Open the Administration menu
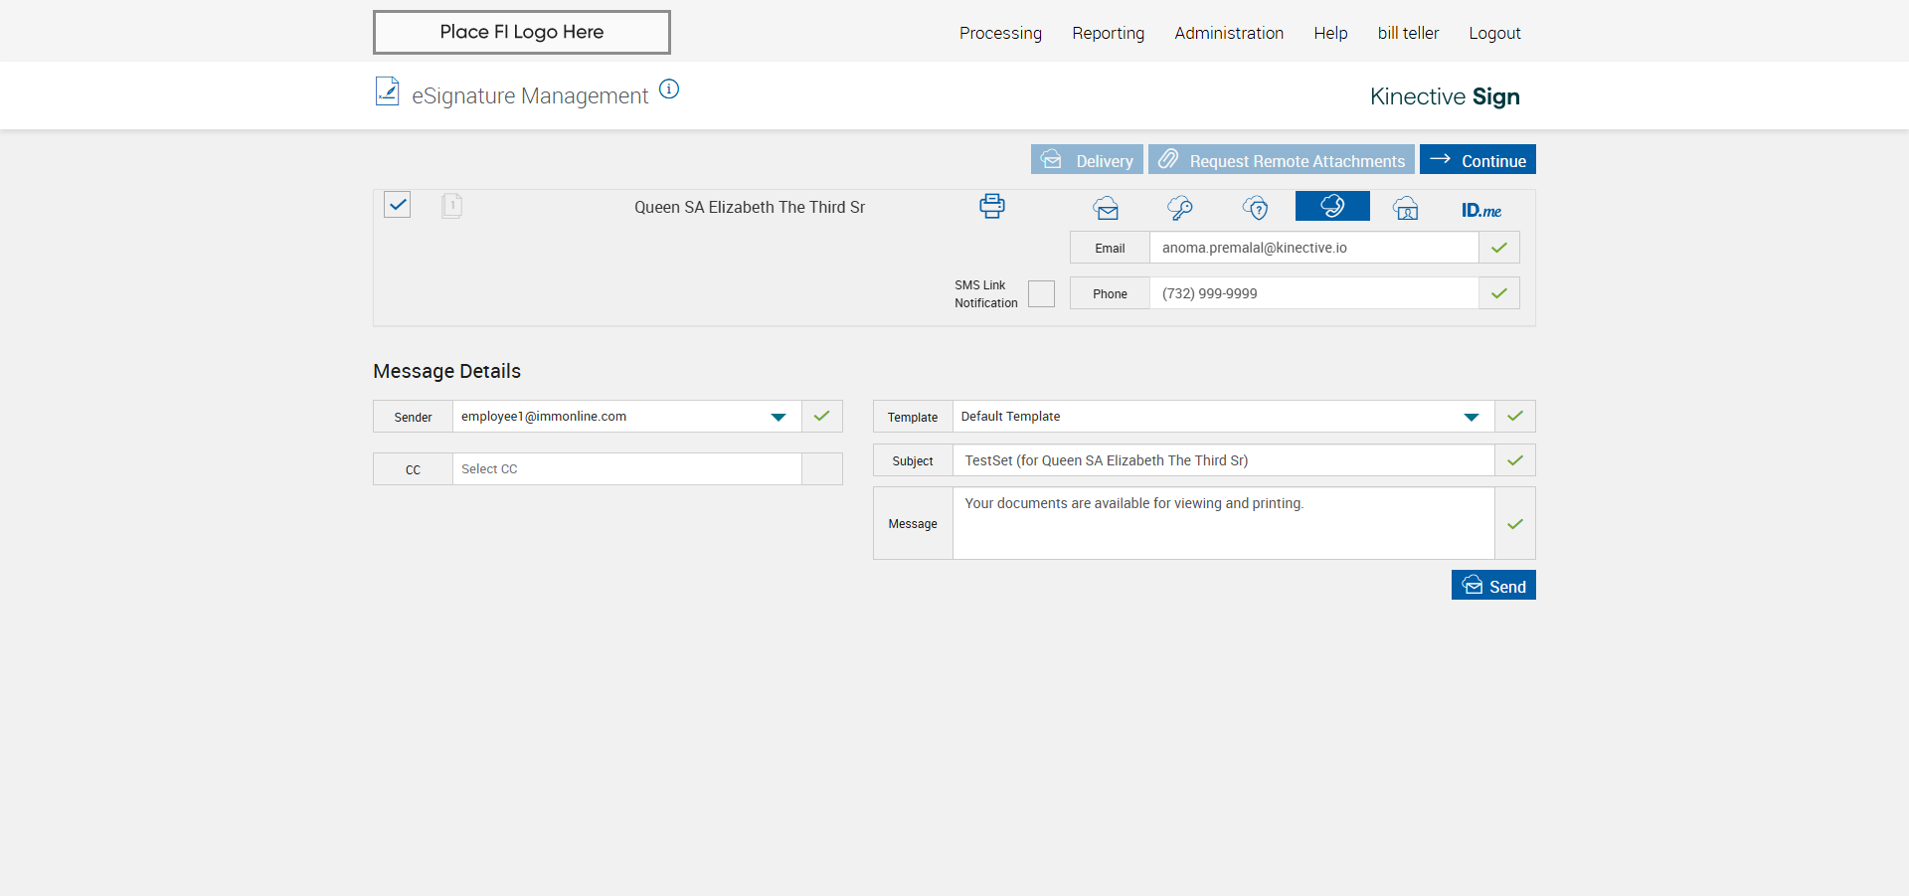The height and width of the screenshot is (896, 1909). coord(1229,33)
